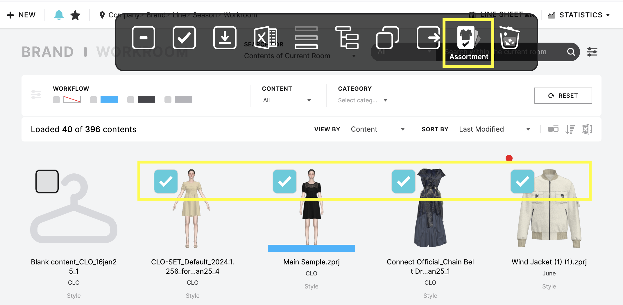Toggle thumbnail size view icon
The image size is (623, 305).
553,129
